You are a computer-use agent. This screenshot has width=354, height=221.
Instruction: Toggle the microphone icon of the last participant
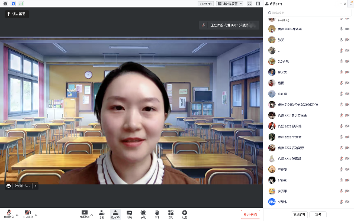tap(342, 201)
